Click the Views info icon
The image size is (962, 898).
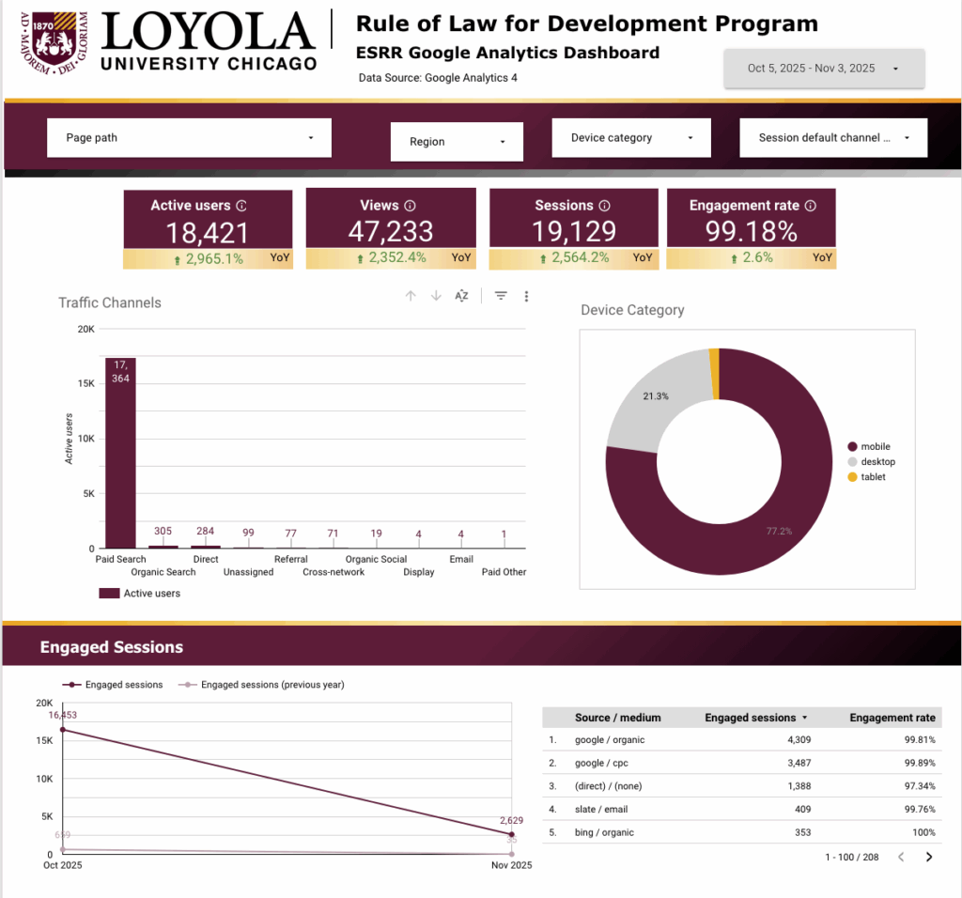point(410,206)
